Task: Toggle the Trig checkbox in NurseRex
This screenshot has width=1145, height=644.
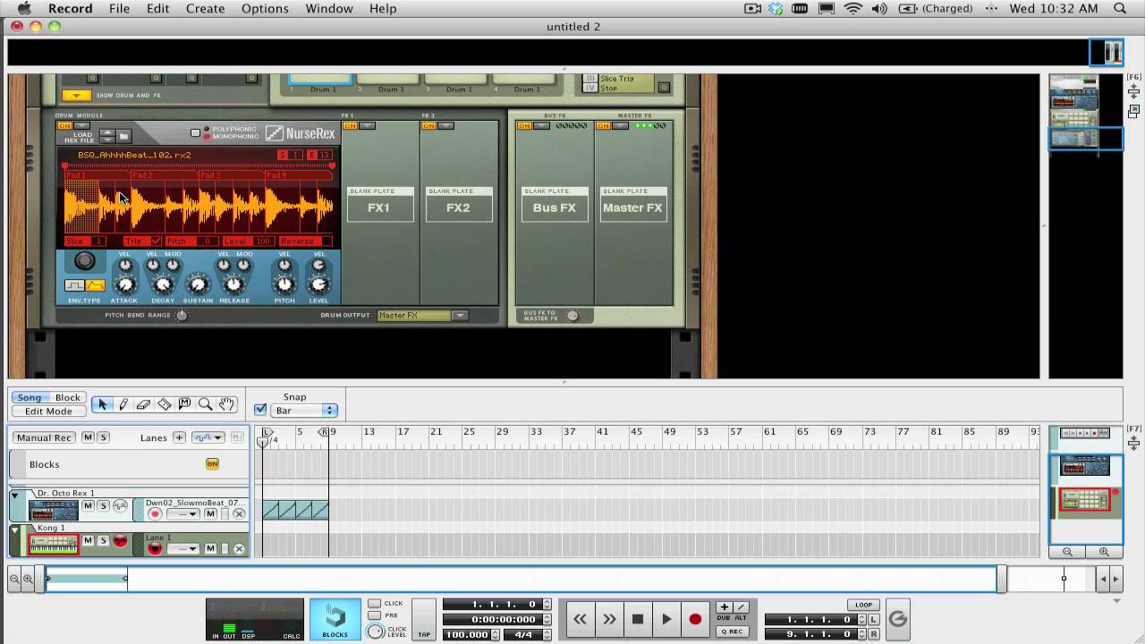Action: point(157,241)
